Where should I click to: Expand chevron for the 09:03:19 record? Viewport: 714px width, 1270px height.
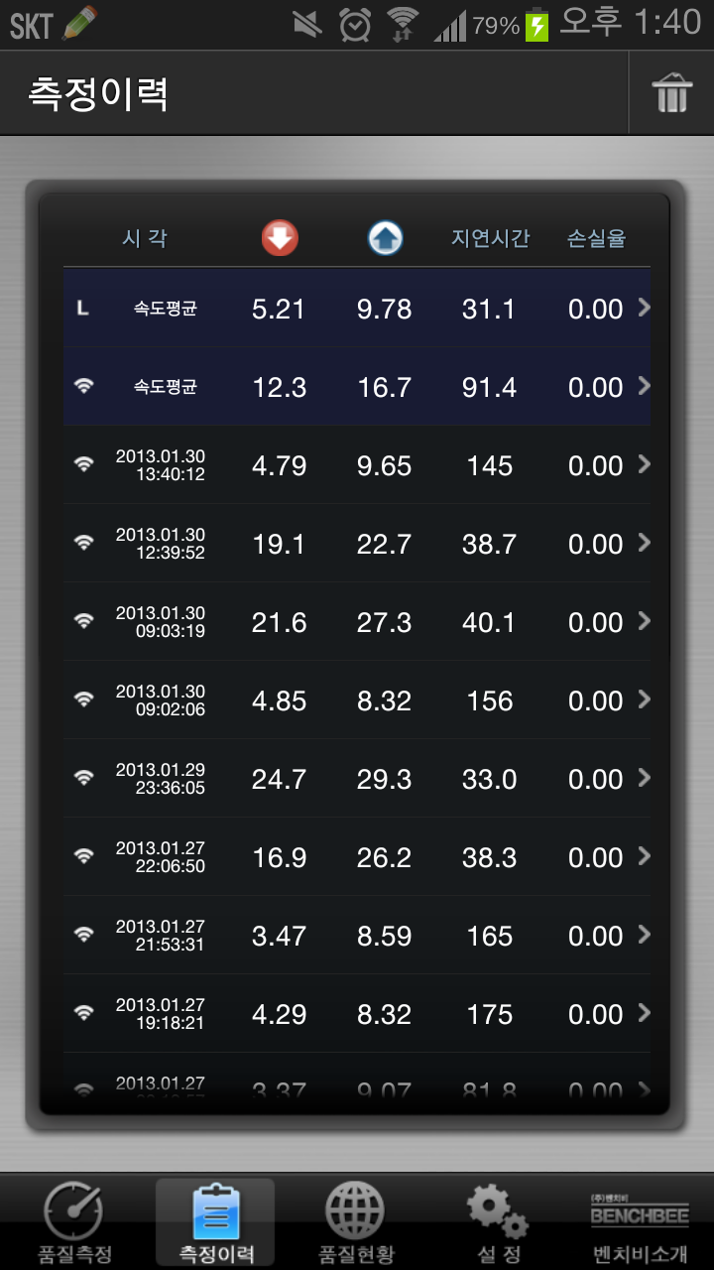[644, 621]
